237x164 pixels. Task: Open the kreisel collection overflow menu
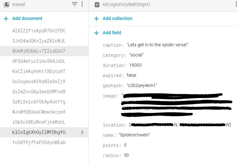coord(82,4)
